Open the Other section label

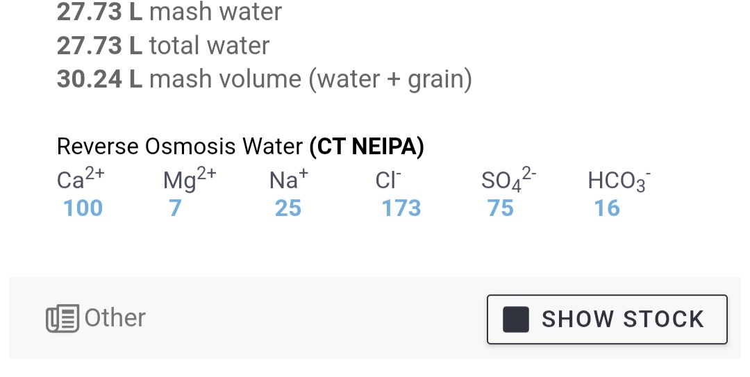coord(115,318)
